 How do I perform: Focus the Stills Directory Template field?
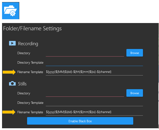tap(94, 103)
